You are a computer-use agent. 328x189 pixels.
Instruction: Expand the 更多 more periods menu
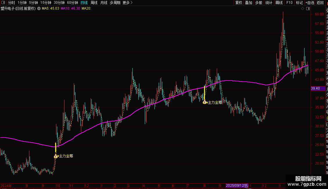click(x=128, y=3)
